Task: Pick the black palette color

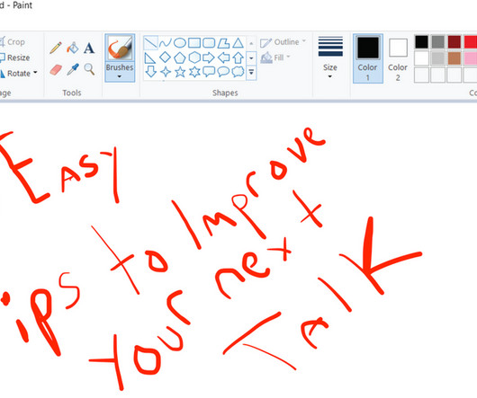Action: [x=421, y=42]
